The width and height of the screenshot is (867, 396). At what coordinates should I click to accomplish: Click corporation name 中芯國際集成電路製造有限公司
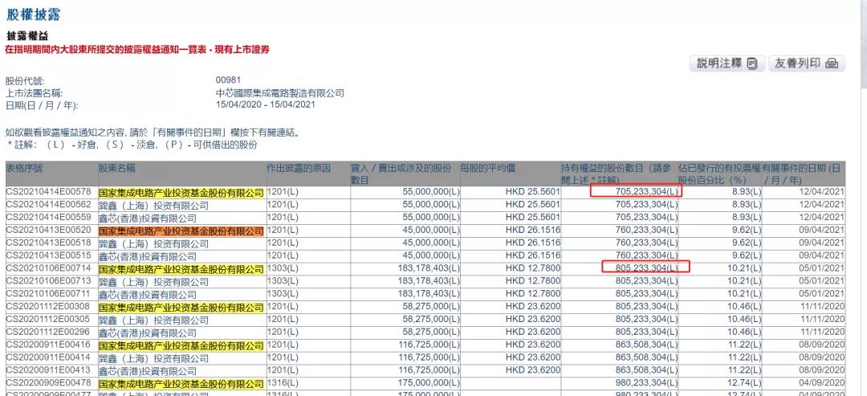(280, 93)
